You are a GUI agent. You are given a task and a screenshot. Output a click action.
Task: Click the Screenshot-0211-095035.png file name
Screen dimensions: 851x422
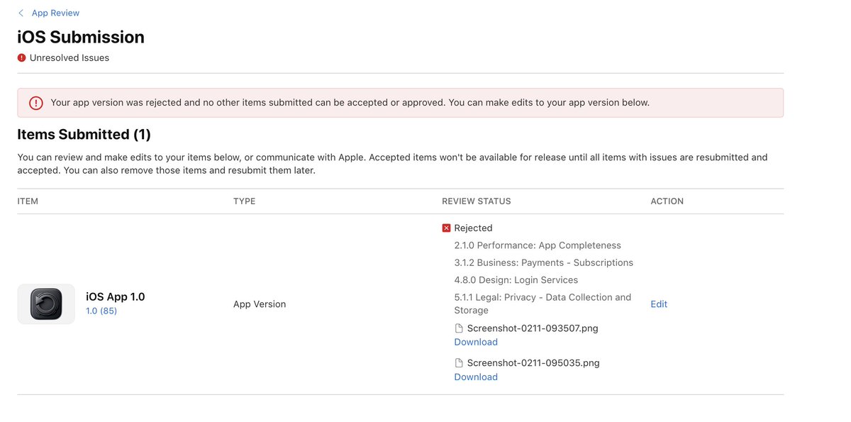point(533,363)
